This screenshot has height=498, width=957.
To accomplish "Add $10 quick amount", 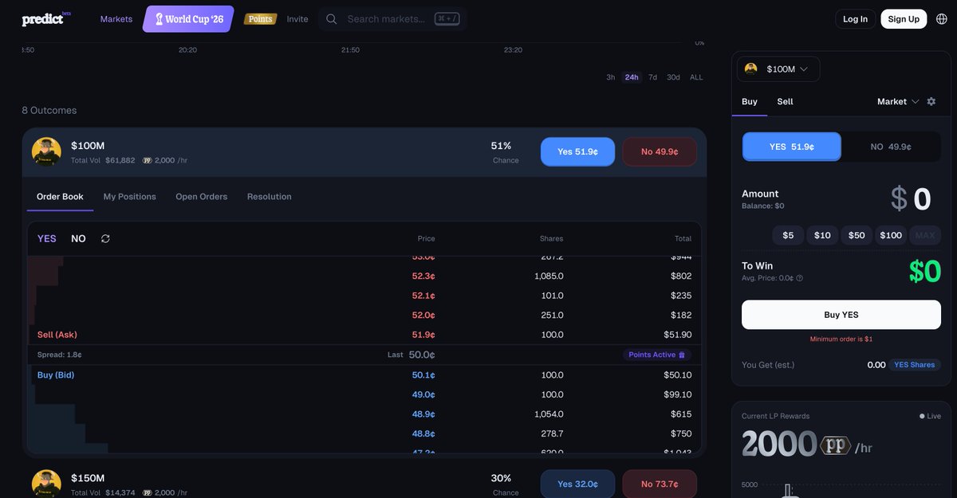I will coord(822,235).
